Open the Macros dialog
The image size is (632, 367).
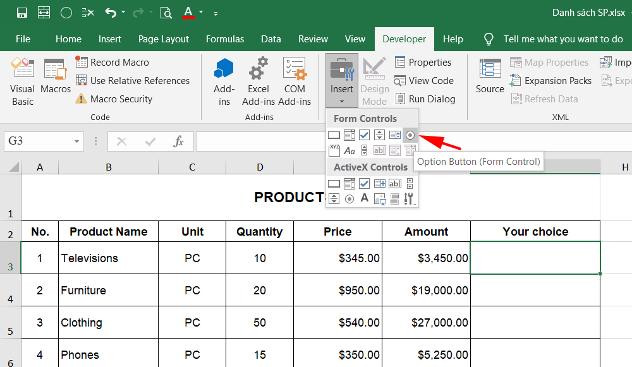(56, 76)
